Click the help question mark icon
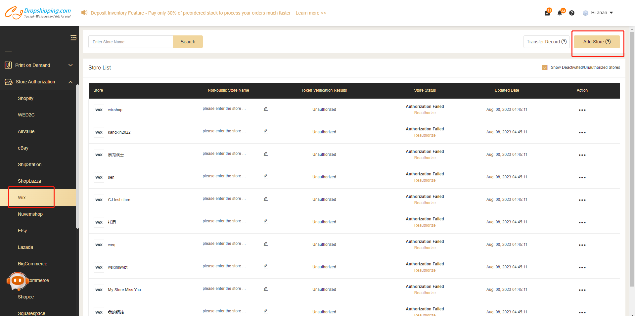The height and width of the screenshot is (316, 635). [x=572, y=13]
